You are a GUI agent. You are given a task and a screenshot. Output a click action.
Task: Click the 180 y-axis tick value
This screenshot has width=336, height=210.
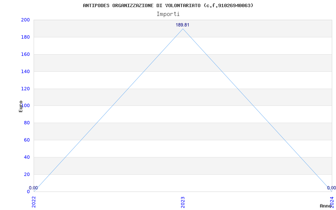click(x=25, y=37)
